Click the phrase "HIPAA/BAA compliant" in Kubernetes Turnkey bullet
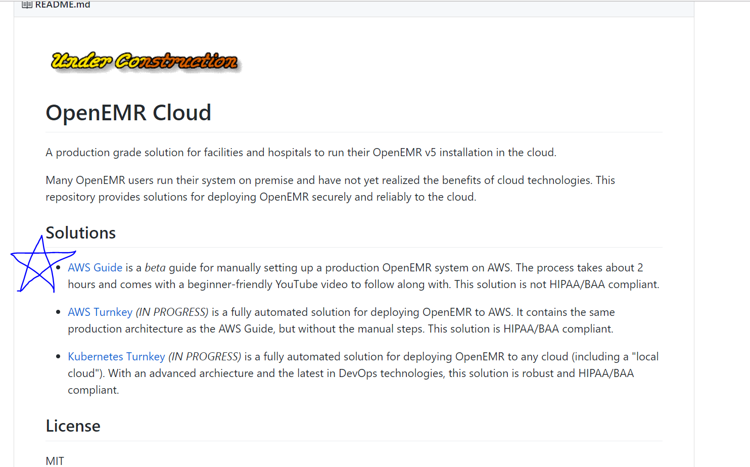Image resolution: width=750 pixels, height=467 pixels. tap(606, 373)
